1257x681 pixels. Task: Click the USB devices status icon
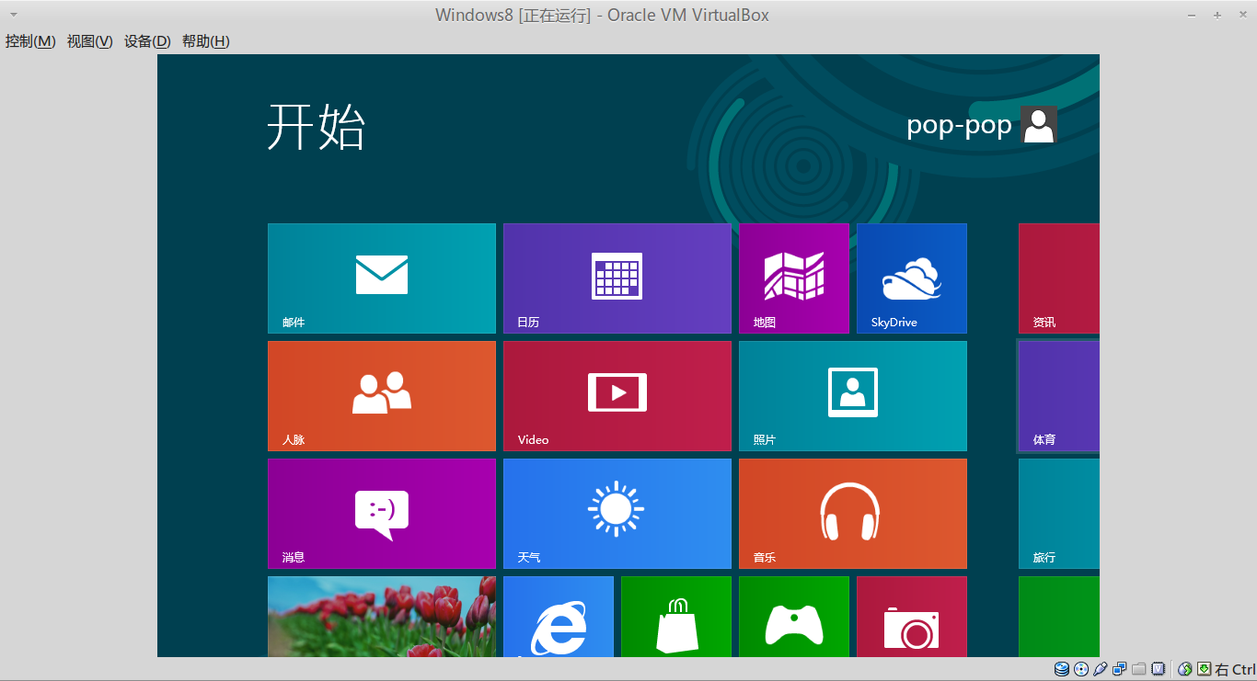click(1101, 669)
